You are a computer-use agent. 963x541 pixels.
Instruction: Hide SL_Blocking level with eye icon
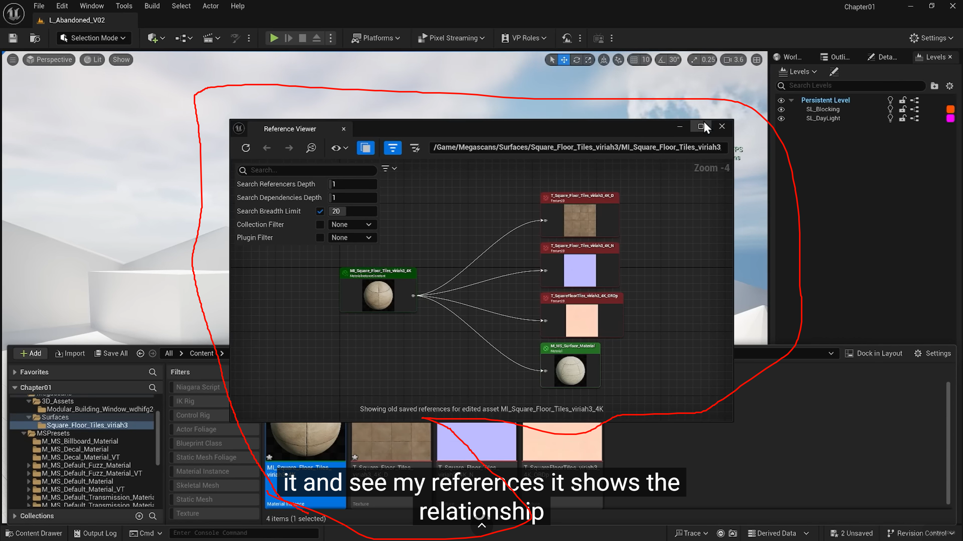click(781, 109)
